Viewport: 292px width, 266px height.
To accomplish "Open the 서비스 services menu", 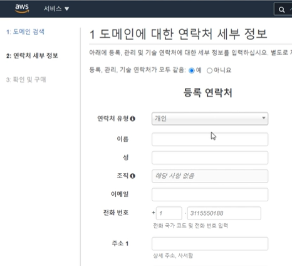I will 56,9.
